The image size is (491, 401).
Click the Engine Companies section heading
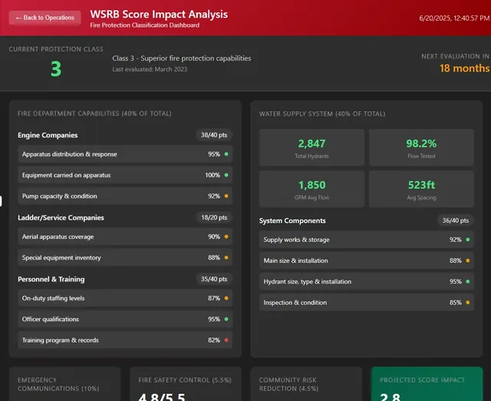tap(48, 135)
